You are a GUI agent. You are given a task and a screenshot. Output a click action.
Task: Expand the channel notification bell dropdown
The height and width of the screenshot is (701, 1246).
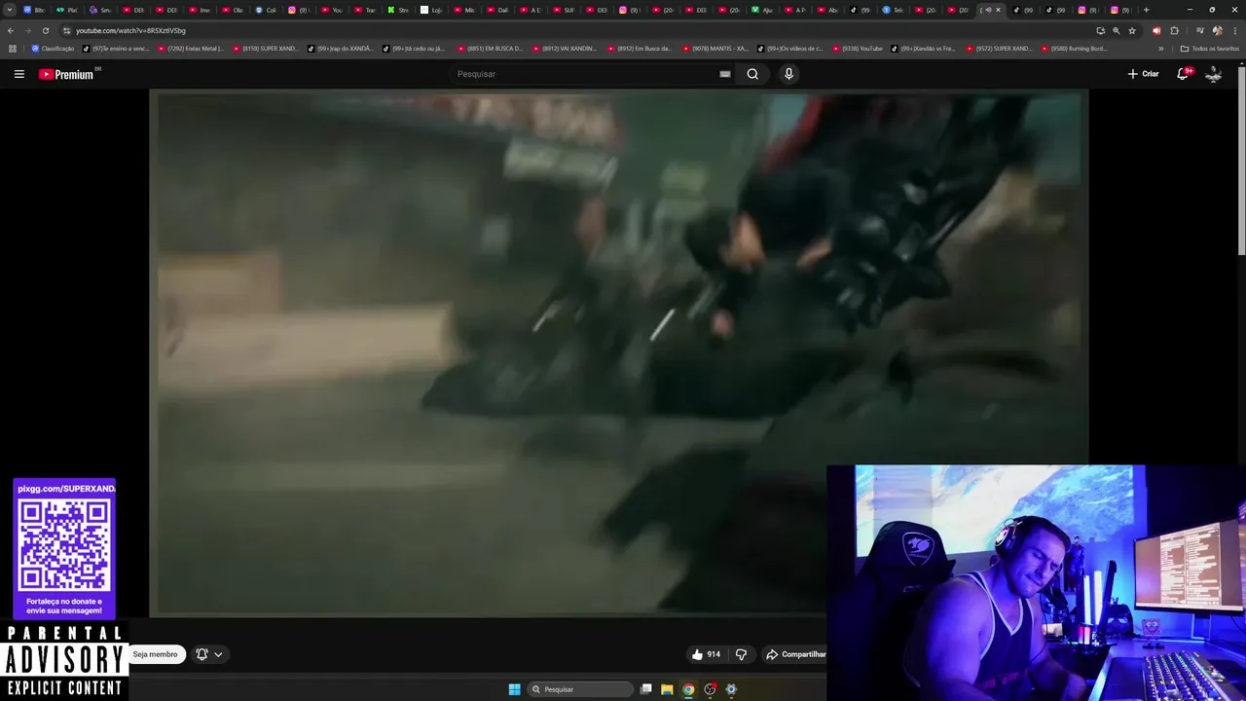[209, 654]
